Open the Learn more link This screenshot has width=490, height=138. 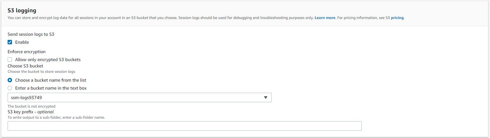pyautogui.click(x=325, y=18)
